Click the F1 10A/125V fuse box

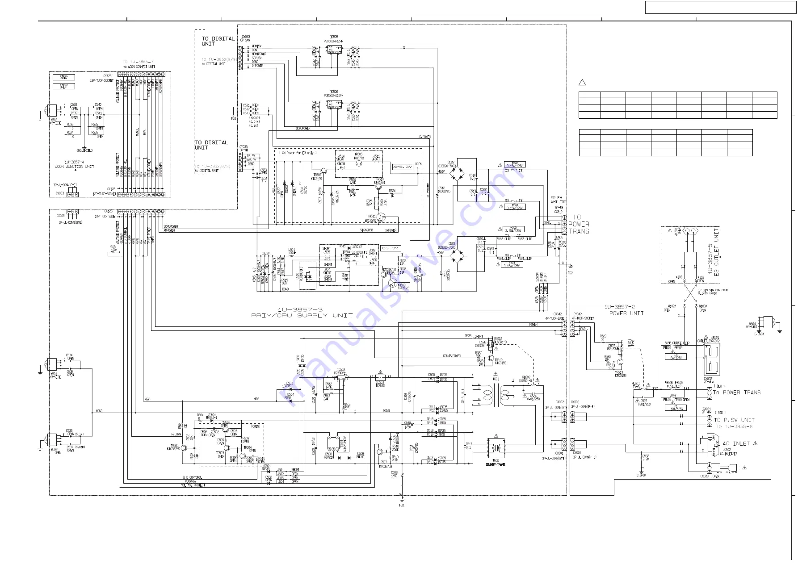click(x=676, y=407)
